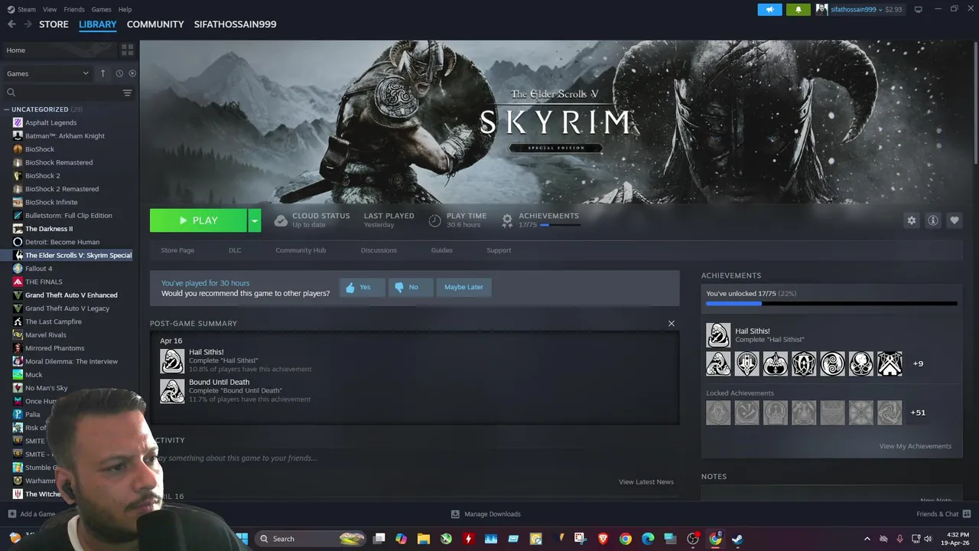
Task: Click Yes to recommend the game
Action: [362, 287]
